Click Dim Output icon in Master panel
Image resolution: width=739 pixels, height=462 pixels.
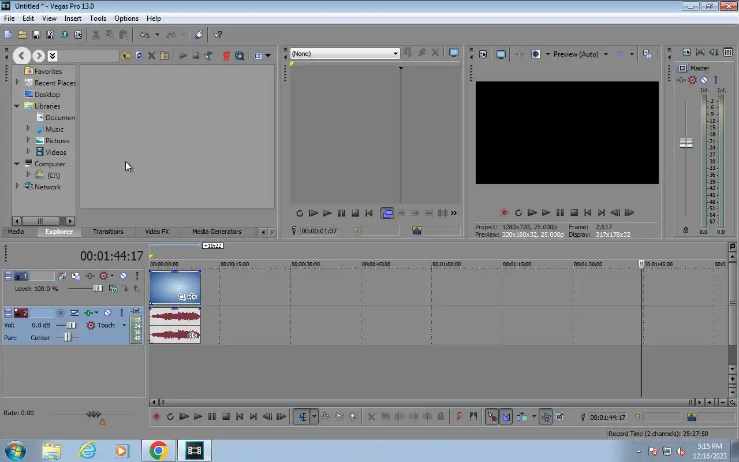click(x=714, y=52)
